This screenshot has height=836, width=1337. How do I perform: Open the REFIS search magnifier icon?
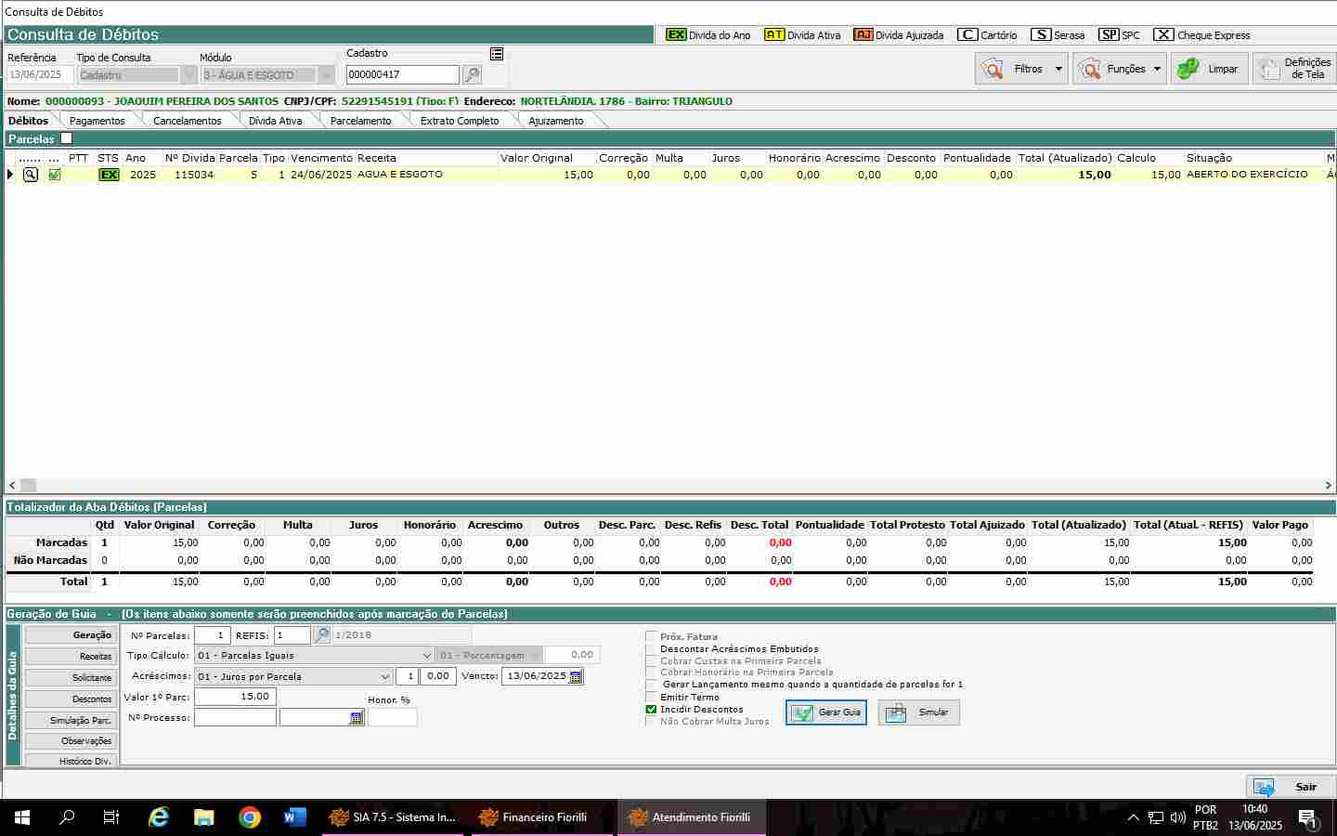(x=321, y=635)
